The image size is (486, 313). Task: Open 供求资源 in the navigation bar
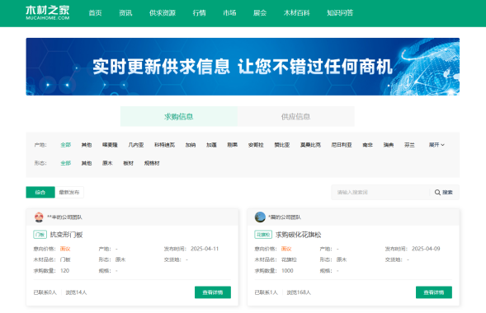pos(163,13)
